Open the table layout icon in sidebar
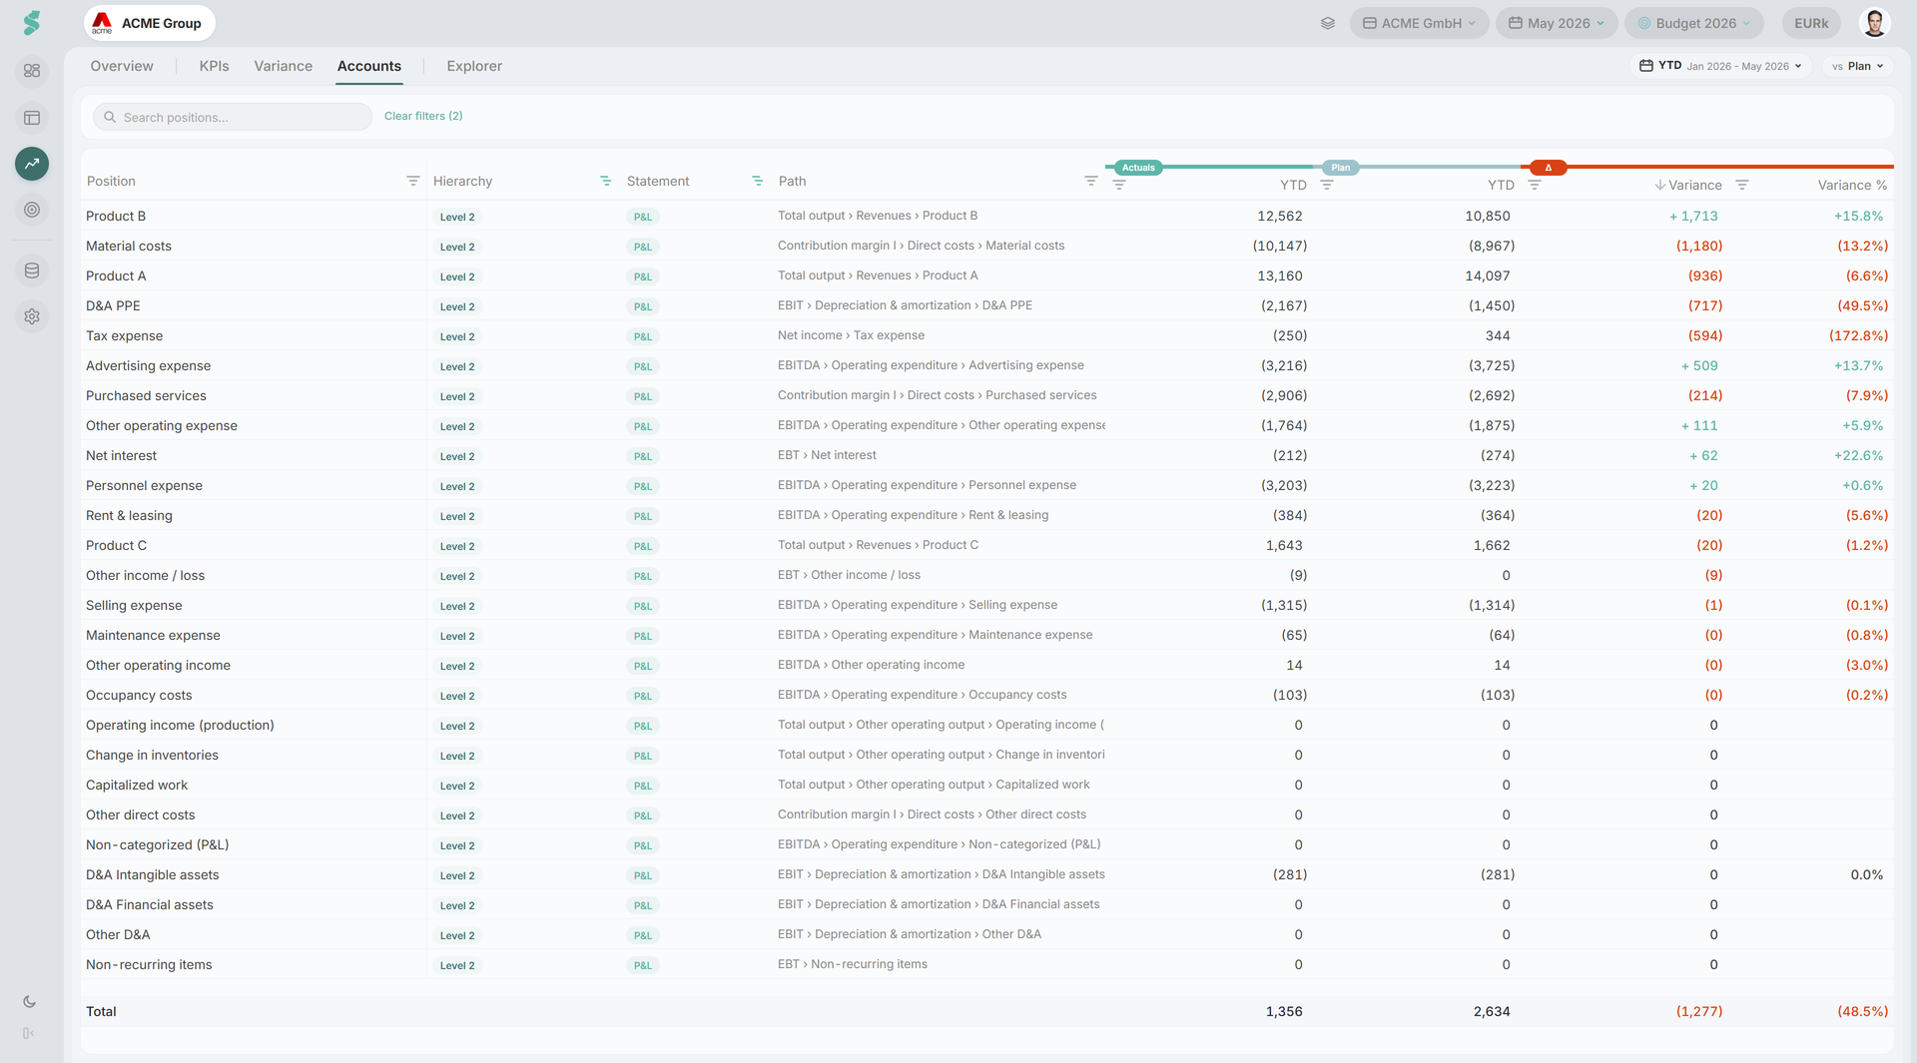The height and width of the screenshot is (1063, 1917). (x=32, y=118)
